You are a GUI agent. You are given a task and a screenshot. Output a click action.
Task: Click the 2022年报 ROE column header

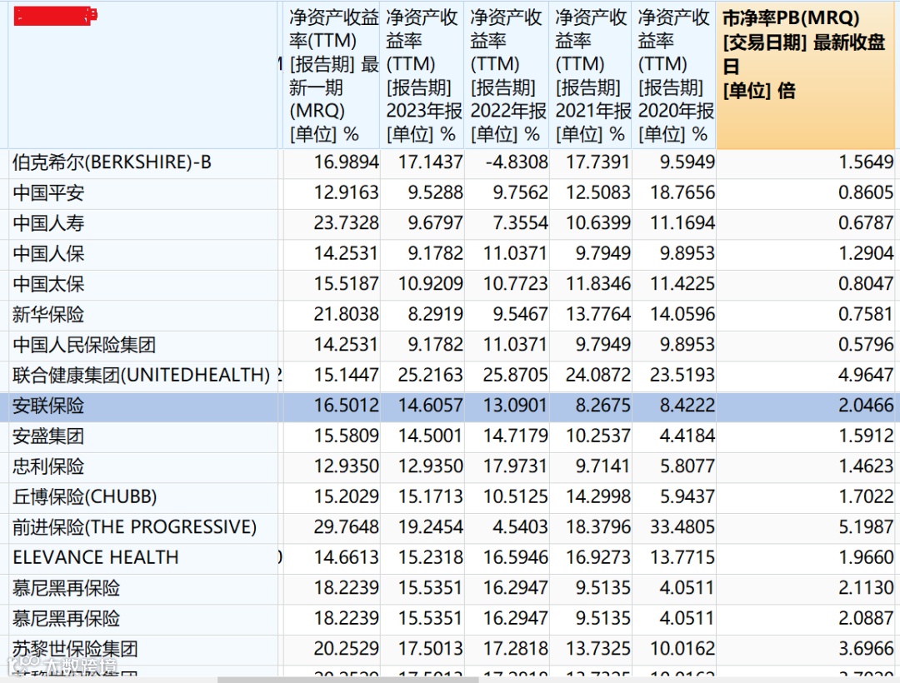click(507, 75)
